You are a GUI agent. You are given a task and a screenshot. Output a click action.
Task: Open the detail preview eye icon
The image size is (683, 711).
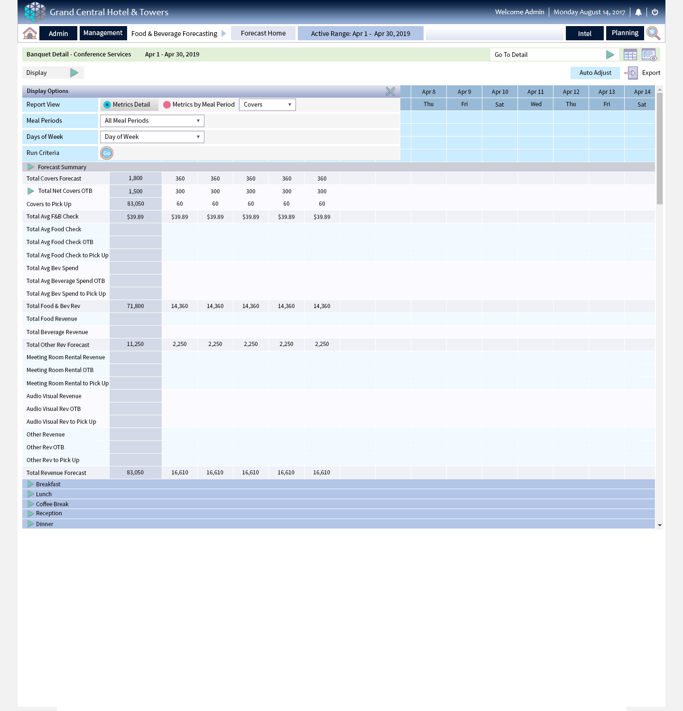pyautogui.click(x=649, y=55)
